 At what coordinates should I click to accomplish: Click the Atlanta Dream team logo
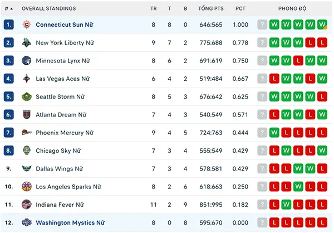(27, 115)
